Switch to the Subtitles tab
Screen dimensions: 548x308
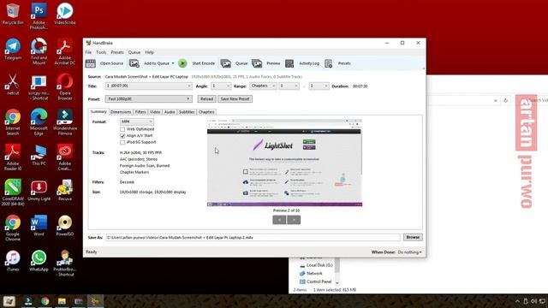pos(187,112)
